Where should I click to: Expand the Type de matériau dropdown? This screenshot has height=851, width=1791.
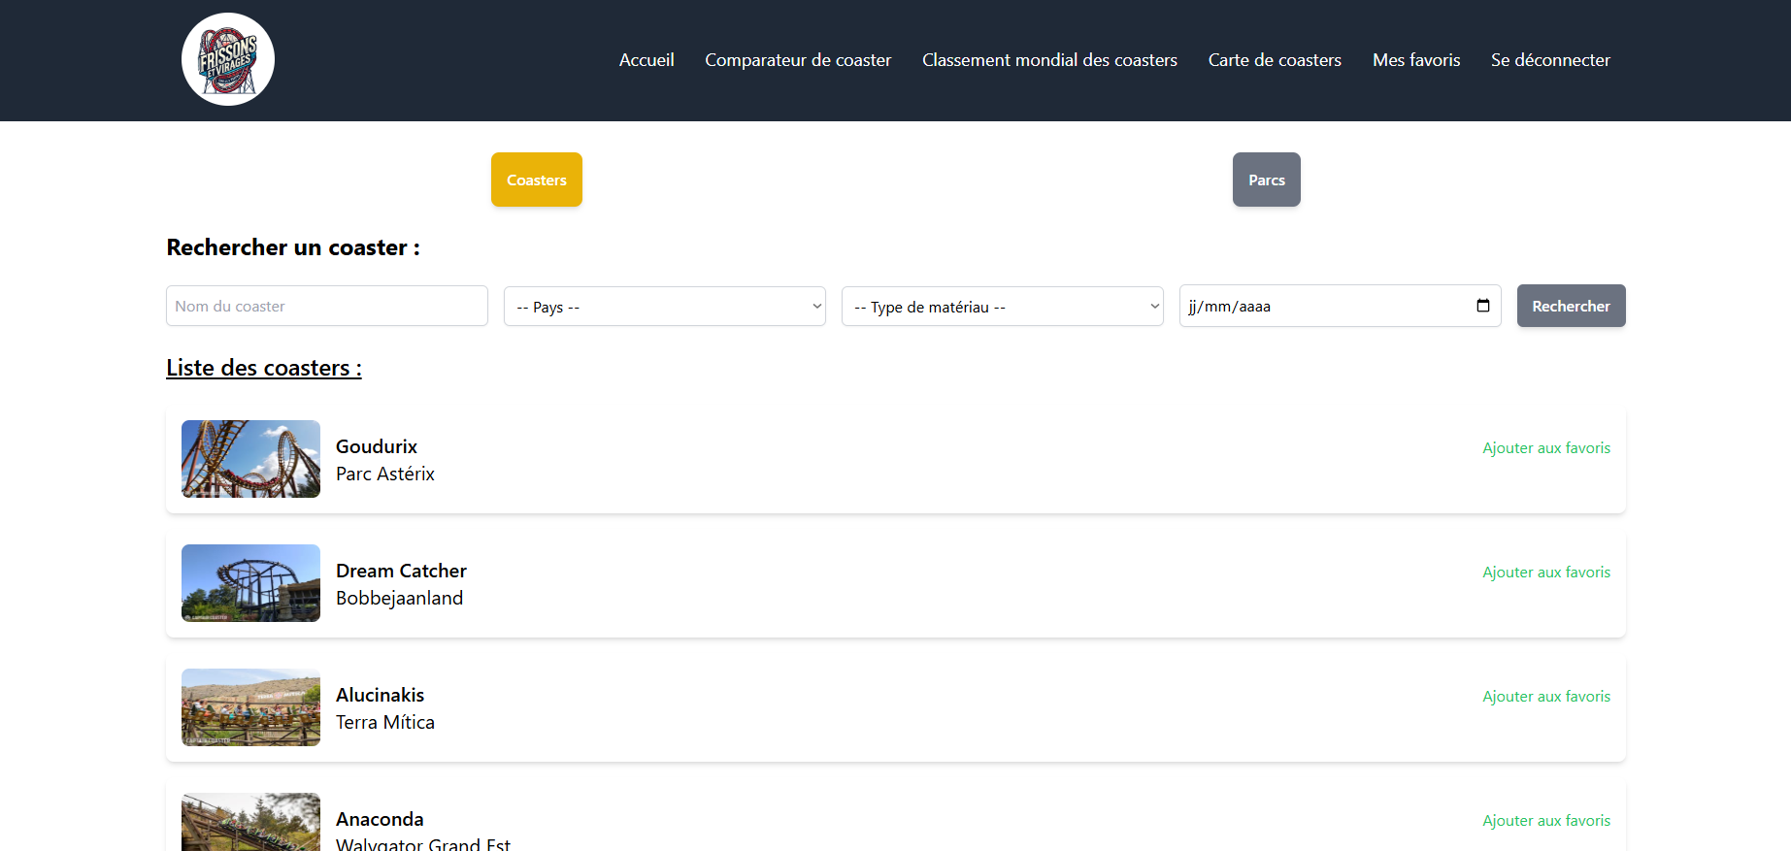point(1002,307)
